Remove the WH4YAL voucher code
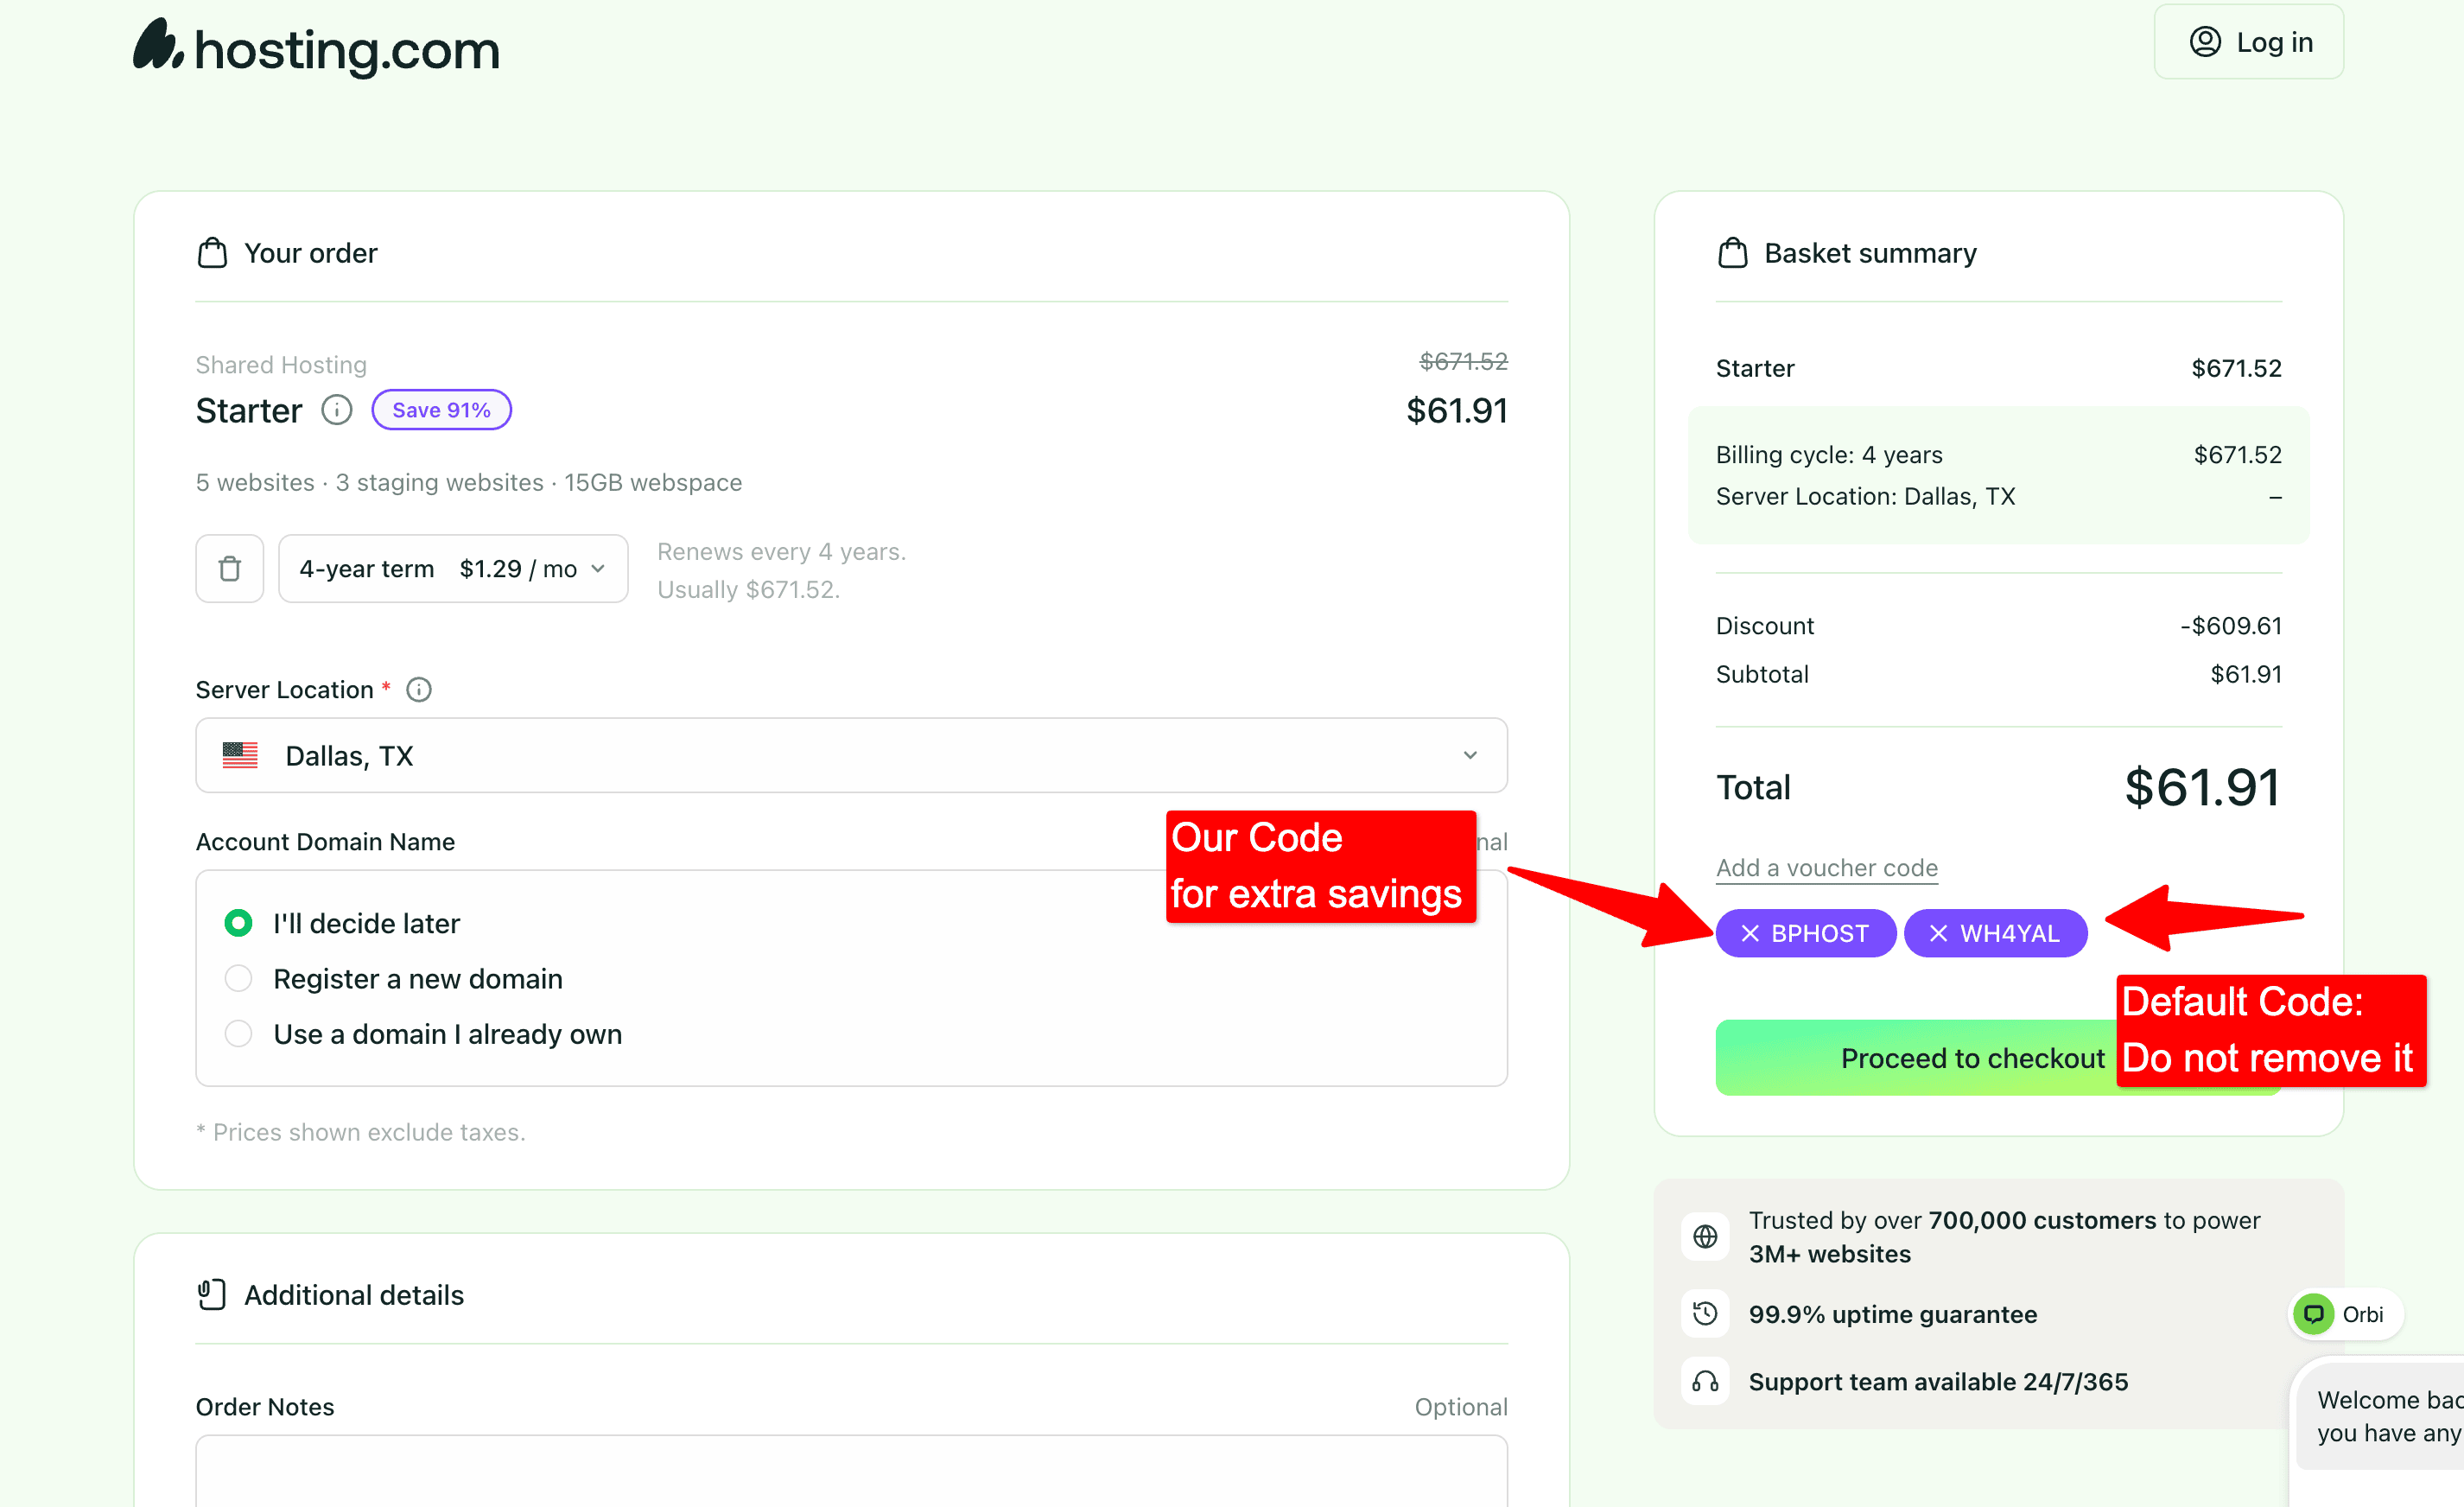The width and height of the screenshot is (2464, 1507). pos(1938,933)
